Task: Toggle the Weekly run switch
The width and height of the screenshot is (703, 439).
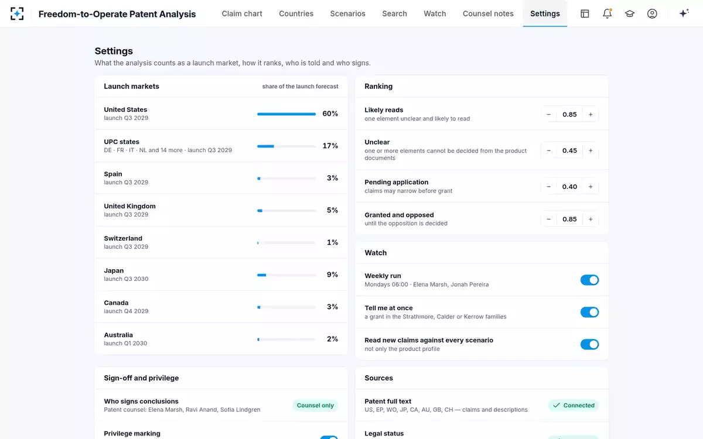Action: pyautogui.click(x=589, y=280)
